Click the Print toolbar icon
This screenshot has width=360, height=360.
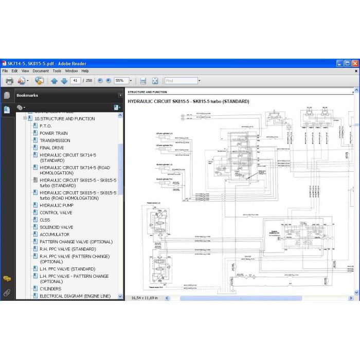[9, 81]
